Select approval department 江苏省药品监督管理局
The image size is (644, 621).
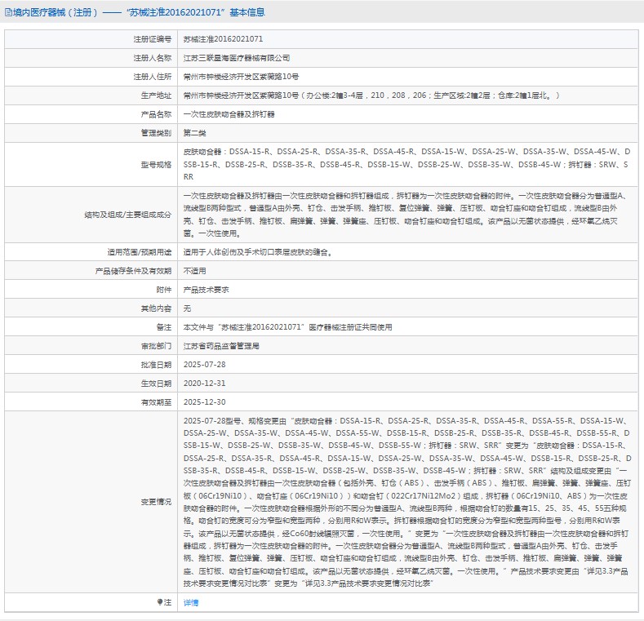tap(221, 346)
